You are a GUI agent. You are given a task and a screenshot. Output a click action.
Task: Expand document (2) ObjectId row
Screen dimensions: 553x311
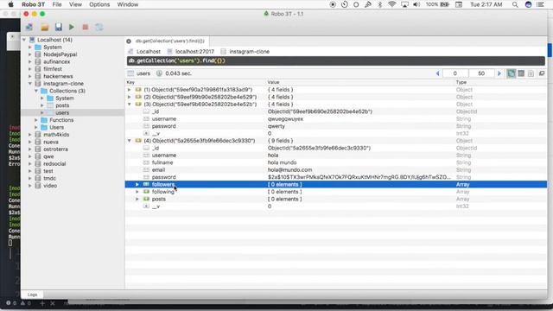coord(129,97)
